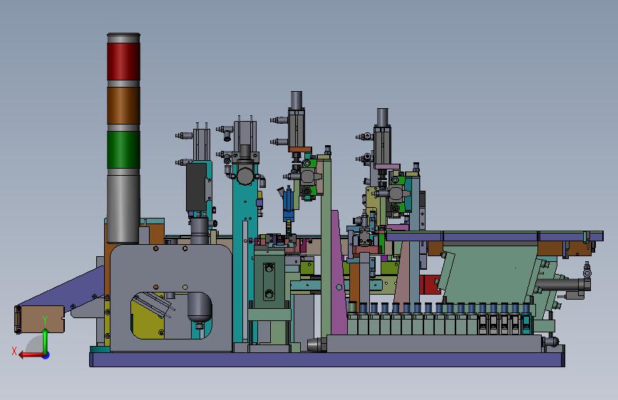The image size is (618, 400).
Task: Select the magenta triangular support bracket
Action: [x=338, y=275]
